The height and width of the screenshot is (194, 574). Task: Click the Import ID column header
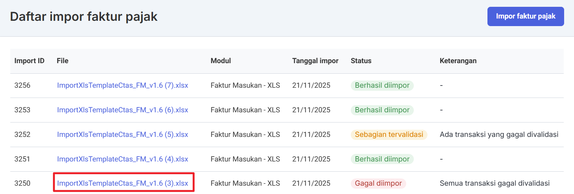[x=29, y=61]
